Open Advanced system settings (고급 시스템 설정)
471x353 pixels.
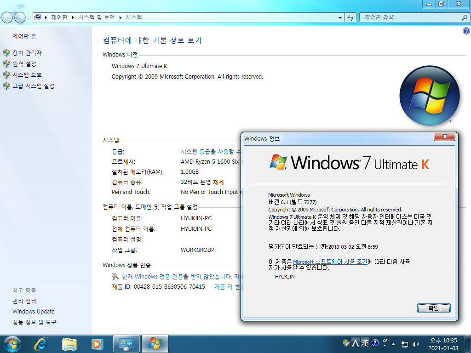[x=33, y=86]
